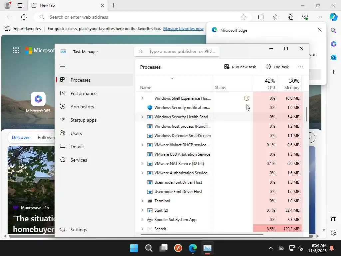341x256 pixels.
Task: Select VMware USB Arbitration Service row
Action: pyautogui.click(x=218, y=154)
